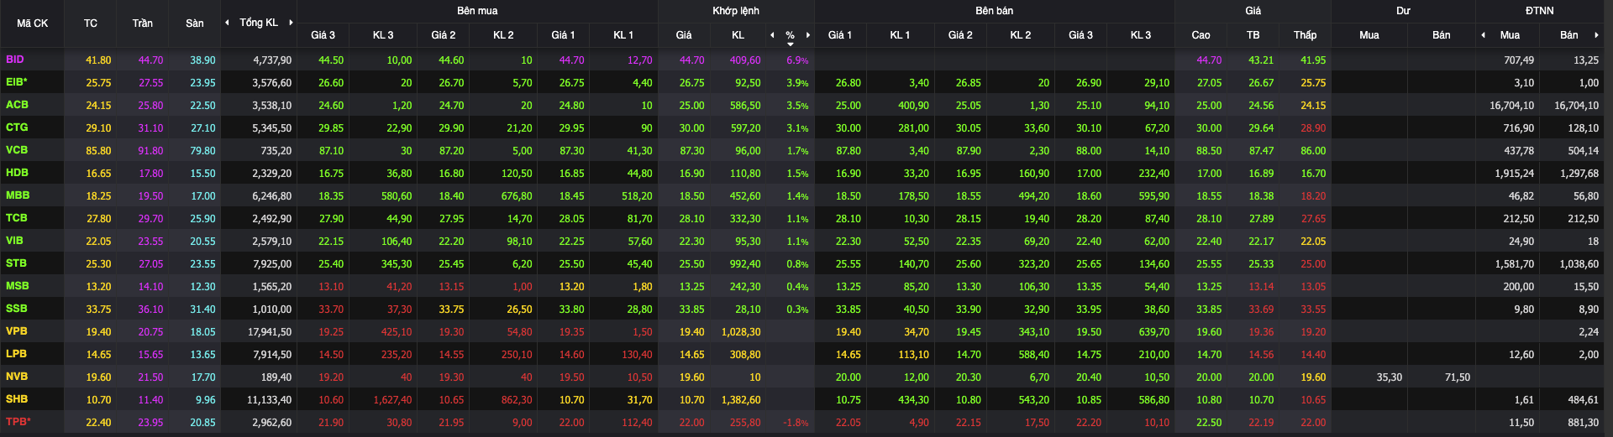Click the Giá group header above Cao
Viewport: 1613px width, 437px height.
1253,11
